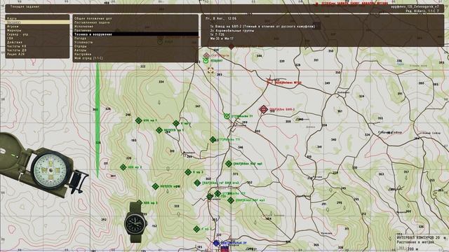449x252 pixels.
Task: Click the 'Аэромобильные группы' equipment line
Action: point(232,30)
